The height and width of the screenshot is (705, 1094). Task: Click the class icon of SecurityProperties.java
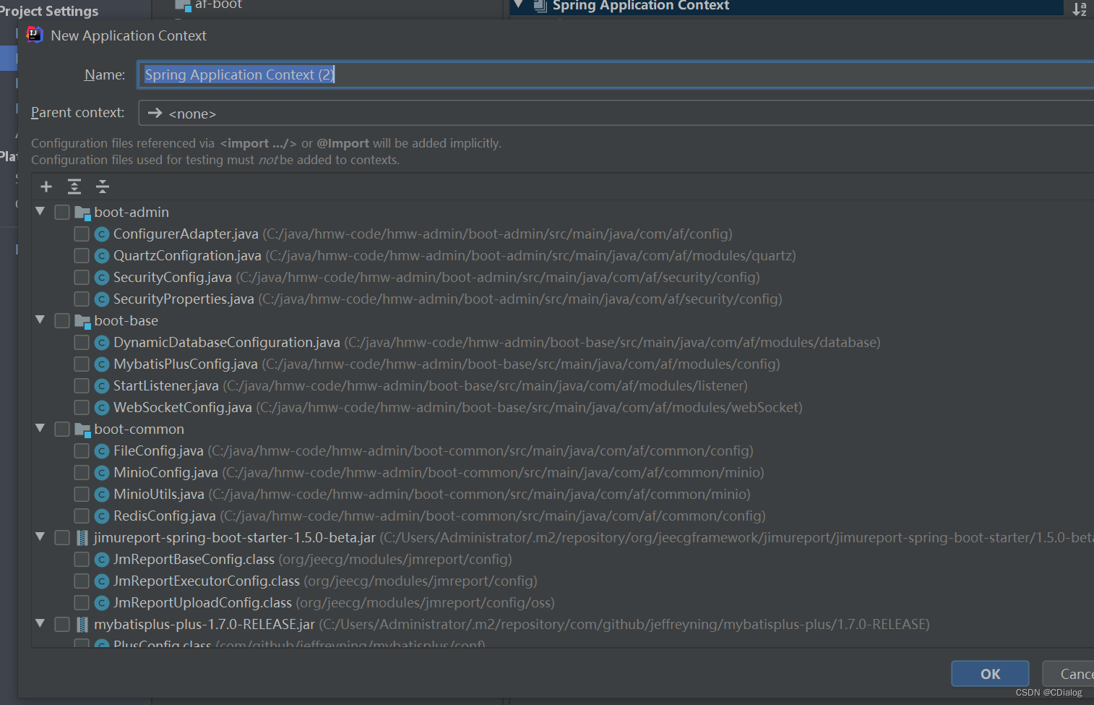point(102,299)
